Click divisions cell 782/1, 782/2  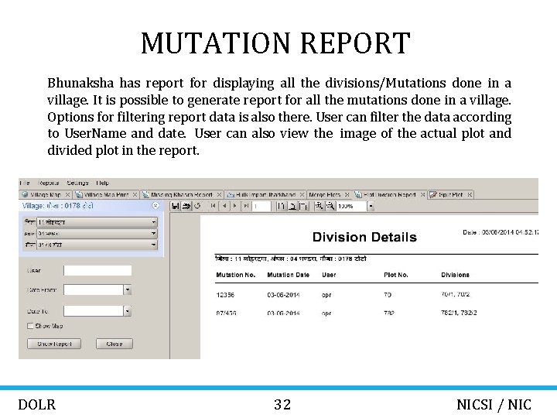tap(459, 313)
